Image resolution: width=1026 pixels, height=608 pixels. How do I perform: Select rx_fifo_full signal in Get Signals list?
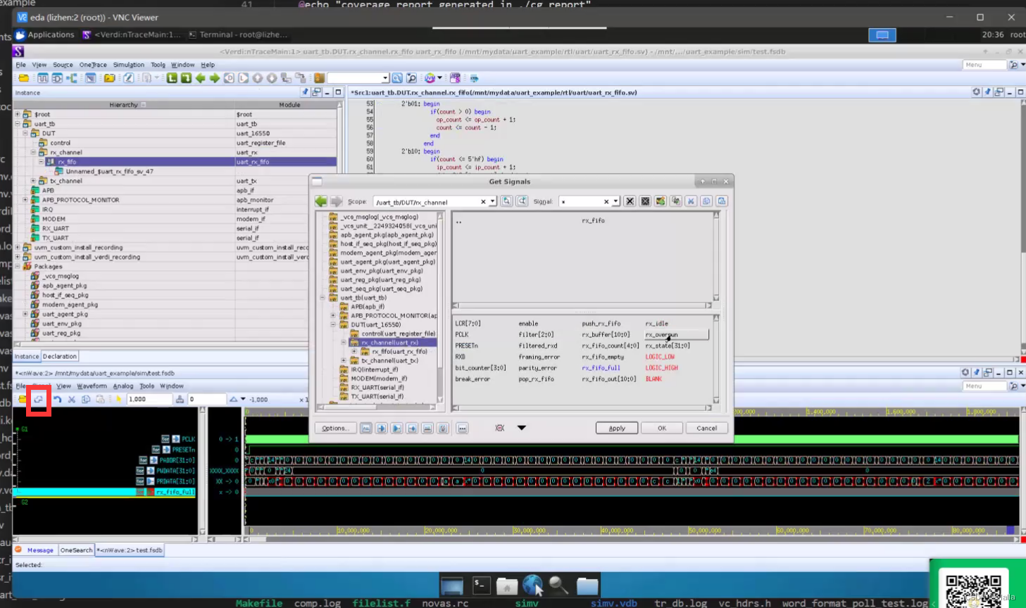(x=601, y=368)
